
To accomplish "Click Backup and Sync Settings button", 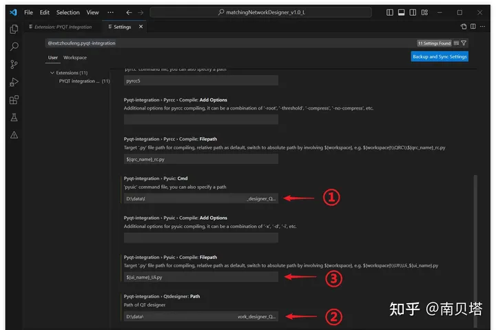I will tap(440, 56).
